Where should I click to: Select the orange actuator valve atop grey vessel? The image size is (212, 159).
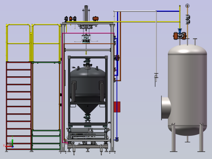point(180,35)
